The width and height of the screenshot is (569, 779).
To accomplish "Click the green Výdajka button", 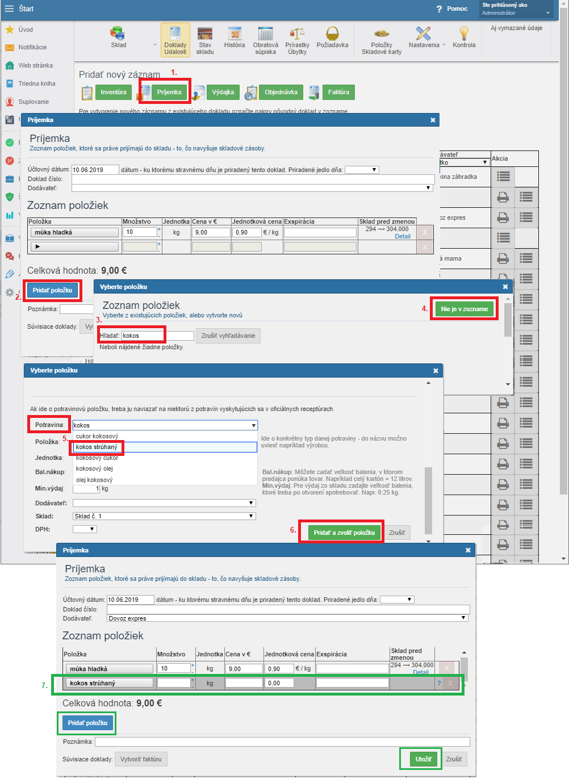I will point(223,92).
